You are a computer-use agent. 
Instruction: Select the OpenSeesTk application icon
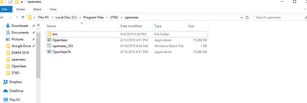(49, 52)
